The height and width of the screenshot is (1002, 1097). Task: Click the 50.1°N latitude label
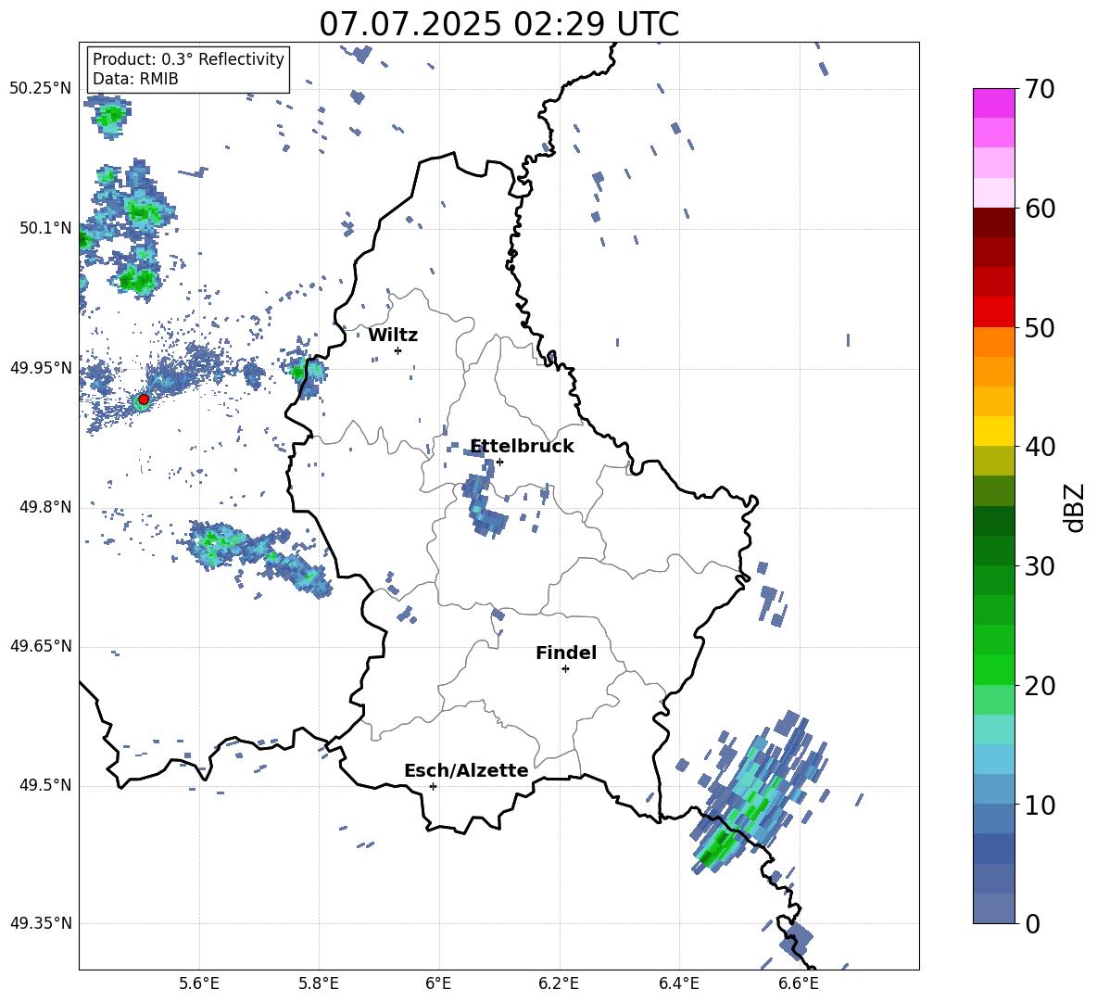pos(45,228)
